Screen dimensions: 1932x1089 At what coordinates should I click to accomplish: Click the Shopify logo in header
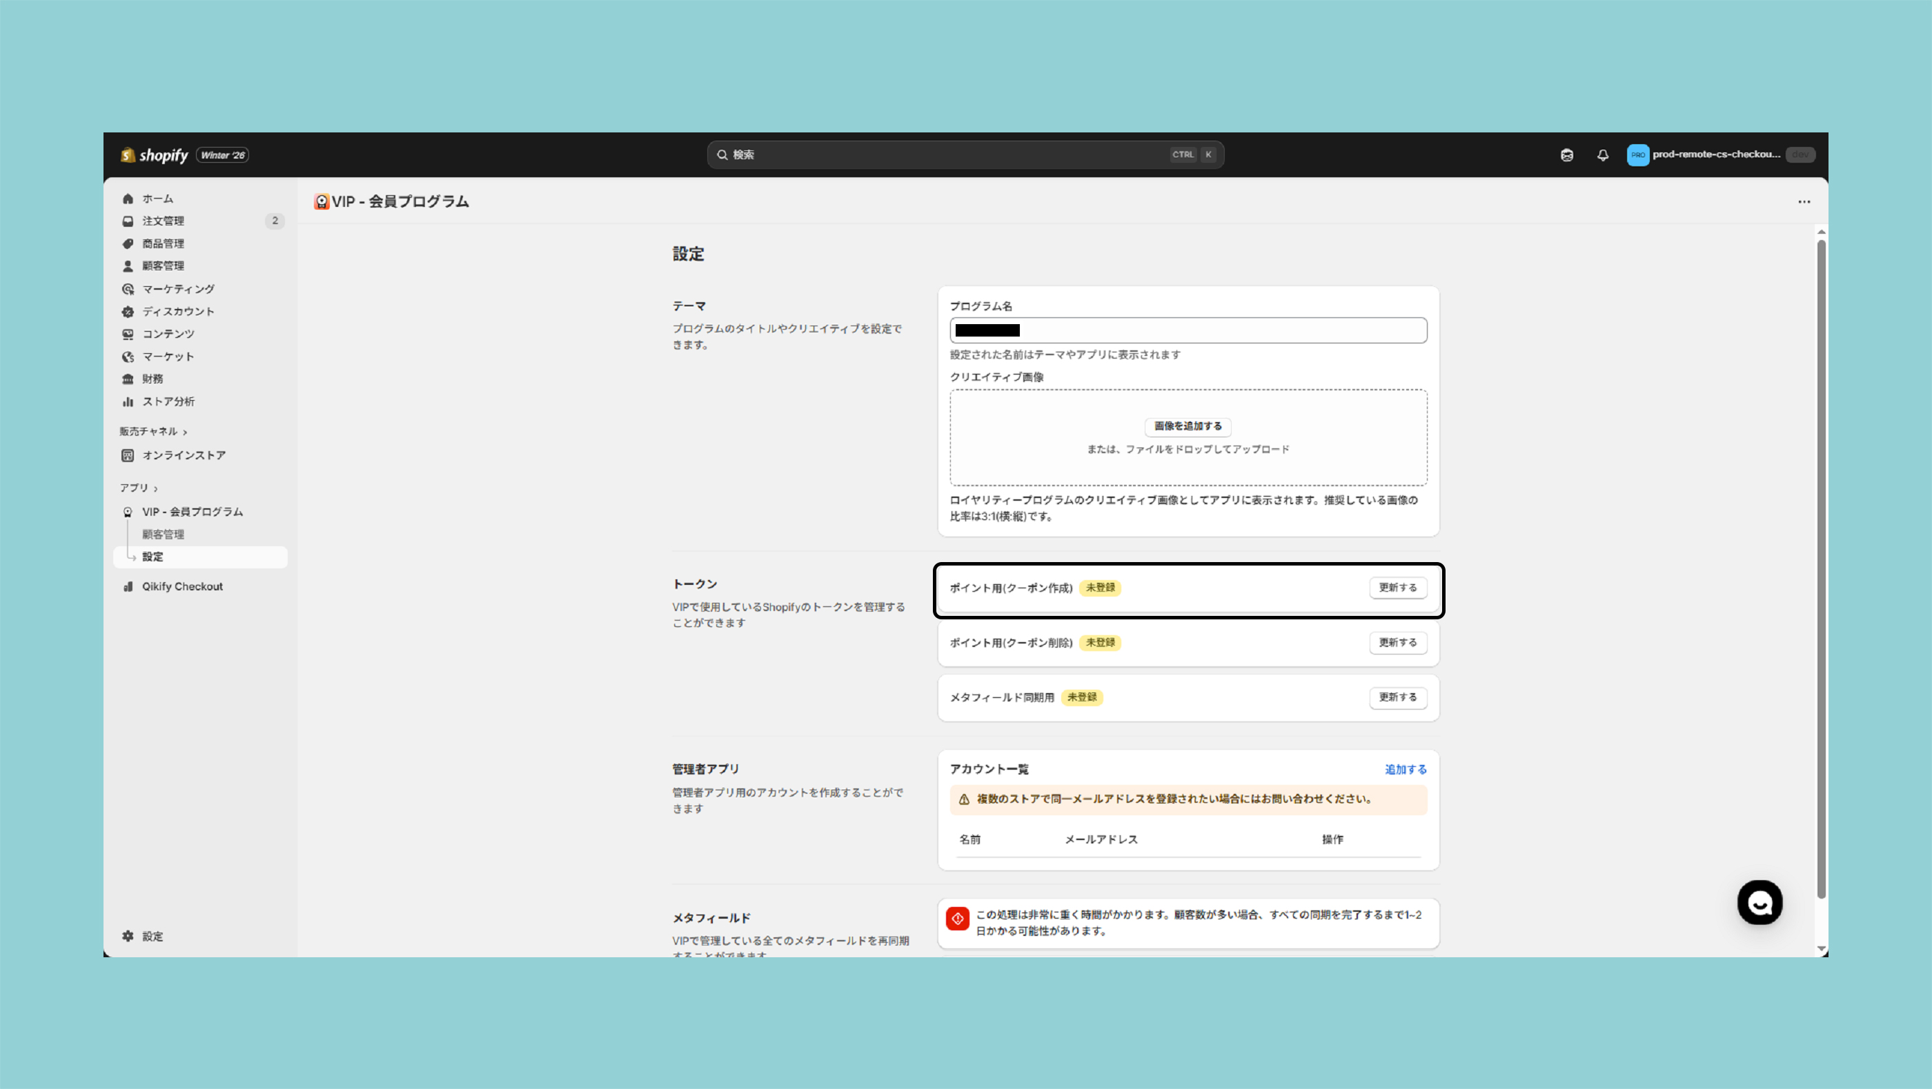155,155
